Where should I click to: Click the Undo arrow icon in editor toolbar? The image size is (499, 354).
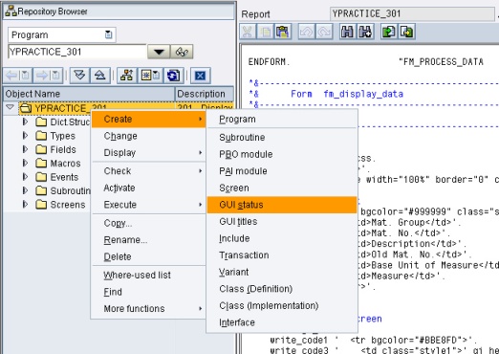(x=306, y=32)
